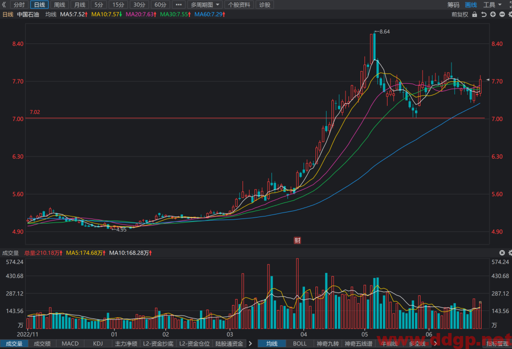Click the yellow MA10:7.57 legend

point(107,14)
